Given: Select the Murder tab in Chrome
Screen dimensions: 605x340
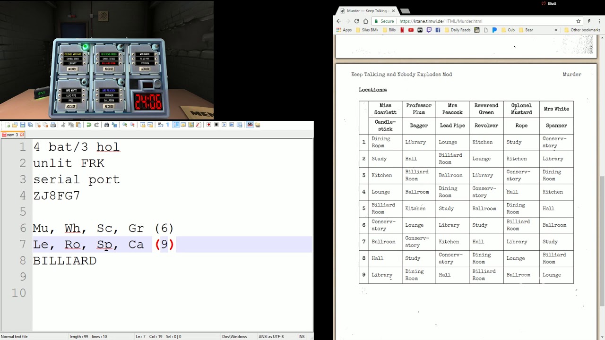Looking at the screenshot, I should coord(367,10).
